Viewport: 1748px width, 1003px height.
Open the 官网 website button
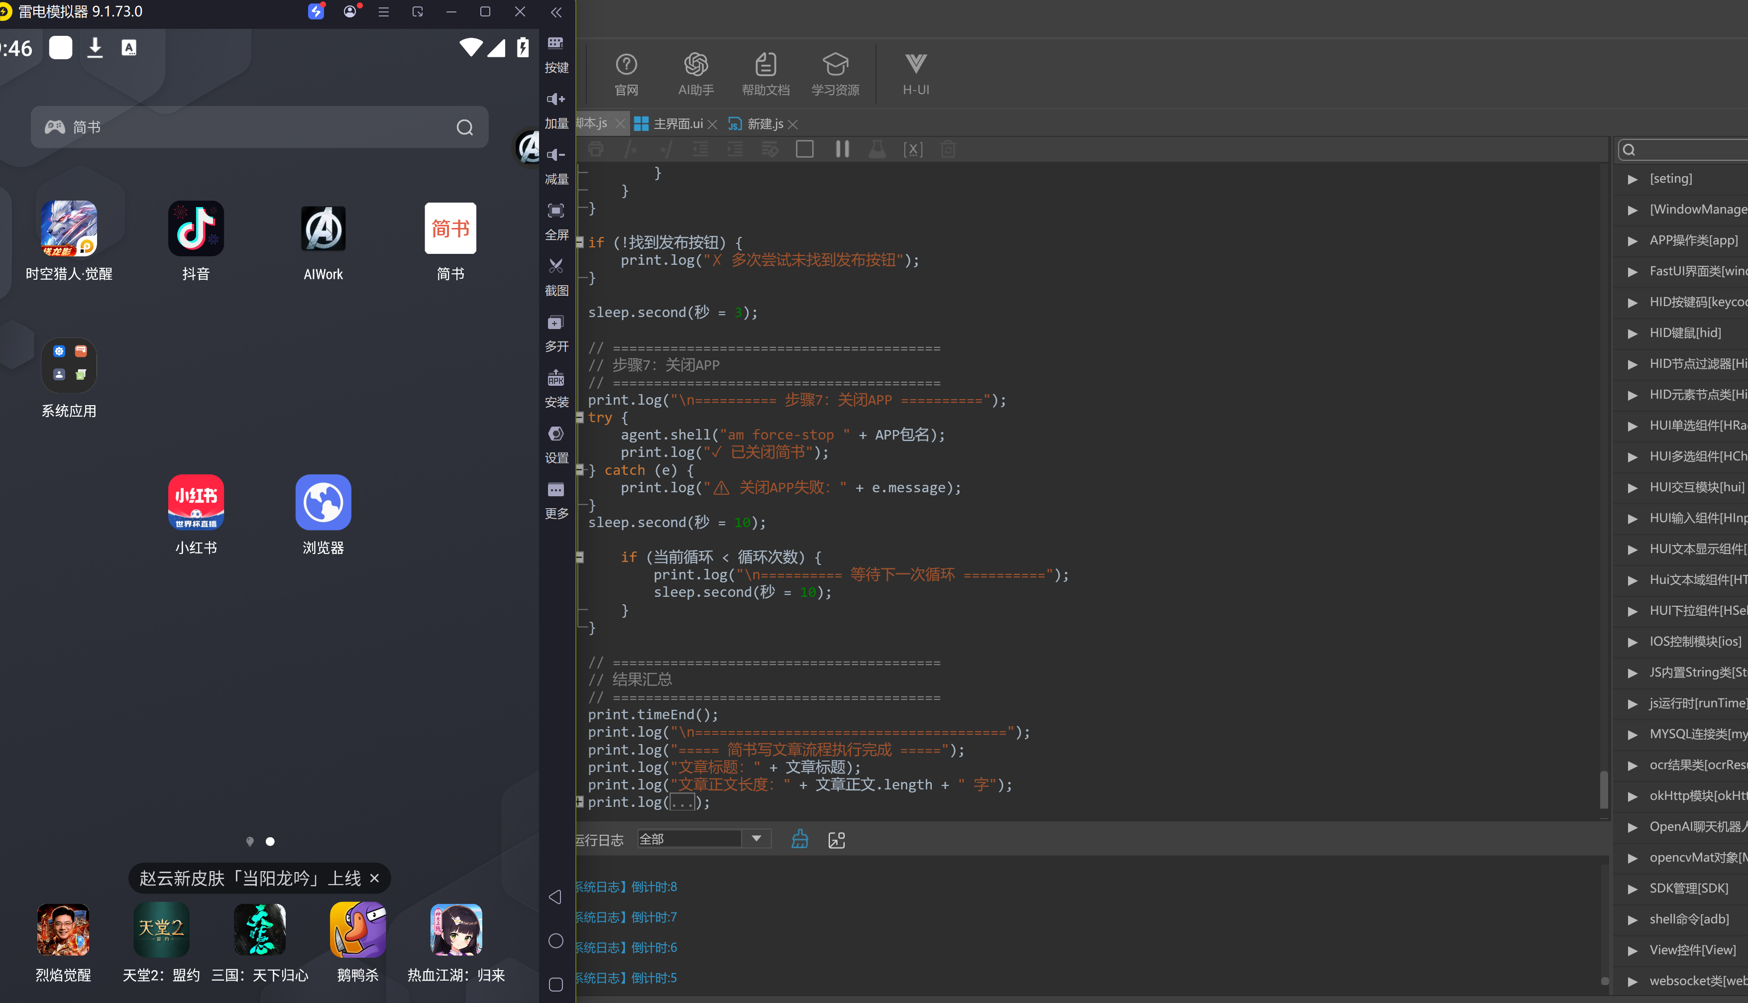pos(626,74)
